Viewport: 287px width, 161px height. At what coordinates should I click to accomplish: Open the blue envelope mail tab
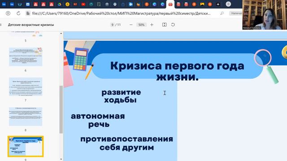coord(28,4)
